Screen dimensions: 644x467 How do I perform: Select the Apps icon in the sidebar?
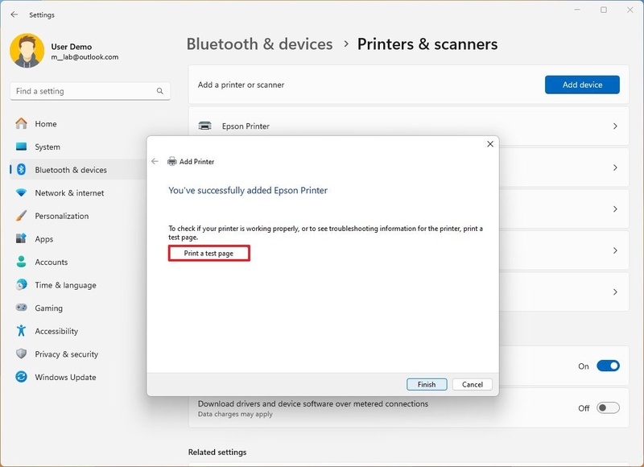pos(22,238)
